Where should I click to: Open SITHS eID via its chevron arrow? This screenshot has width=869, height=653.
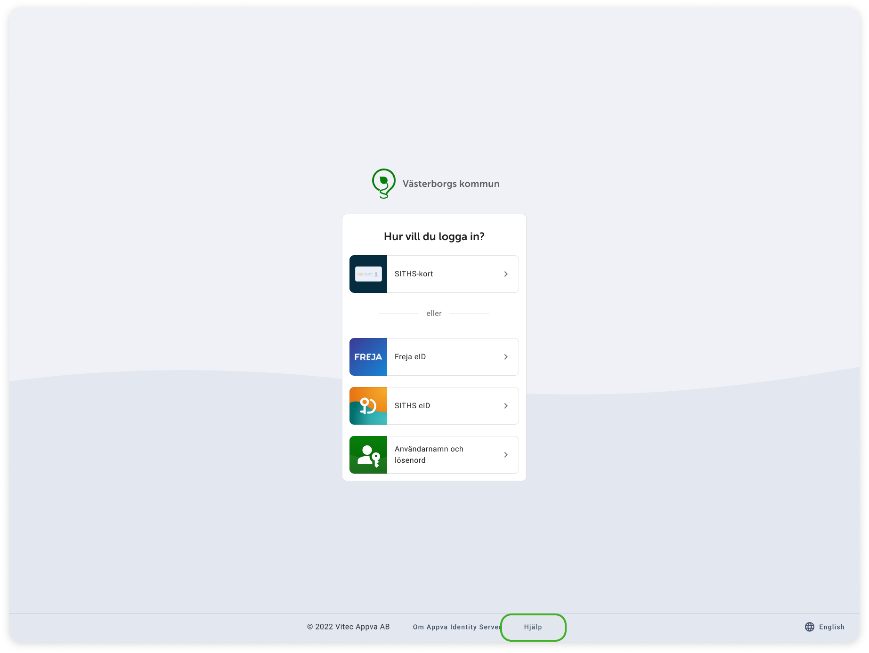pos(506,406)
